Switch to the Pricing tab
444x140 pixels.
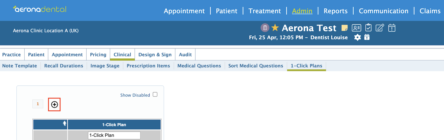[x=98, y=55]
